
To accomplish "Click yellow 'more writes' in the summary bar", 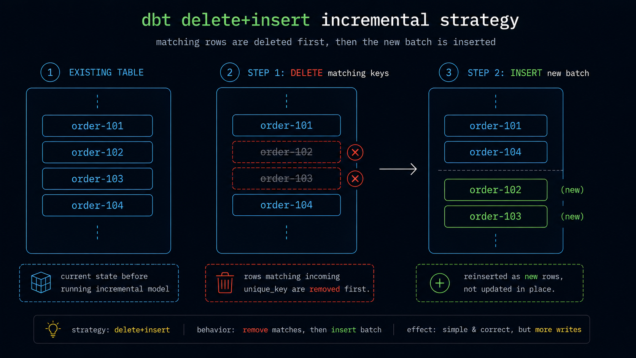I will [558, 329].
